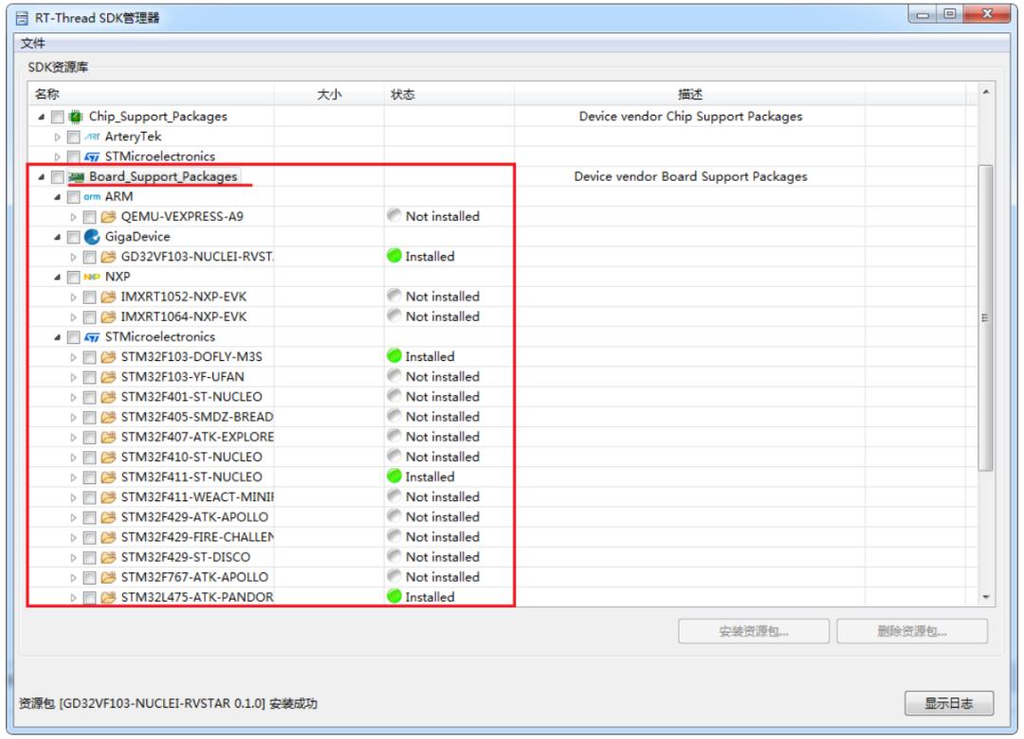Screen dimensions: 1024x739
Task: Click the folder icon of STM32F103-YF-UFAN
Action: click(108, 377)
